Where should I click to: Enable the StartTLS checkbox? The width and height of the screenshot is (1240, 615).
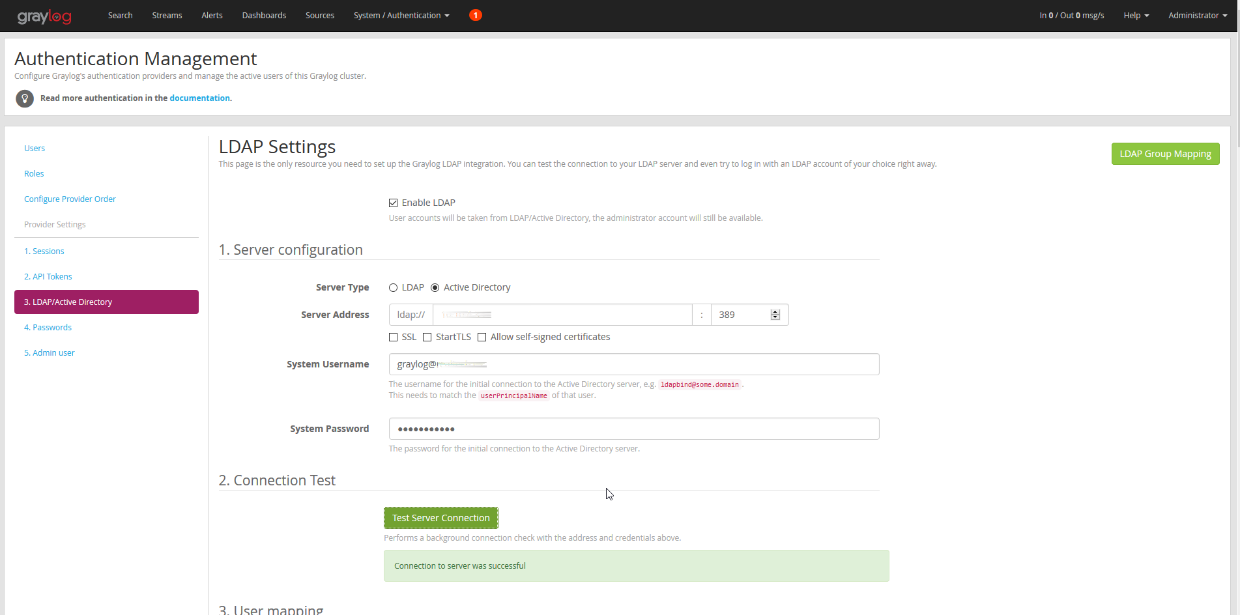pyautogui.click(x=427, y=337)
